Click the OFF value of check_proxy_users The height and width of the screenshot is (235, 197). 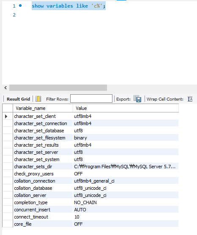point(126,174)
